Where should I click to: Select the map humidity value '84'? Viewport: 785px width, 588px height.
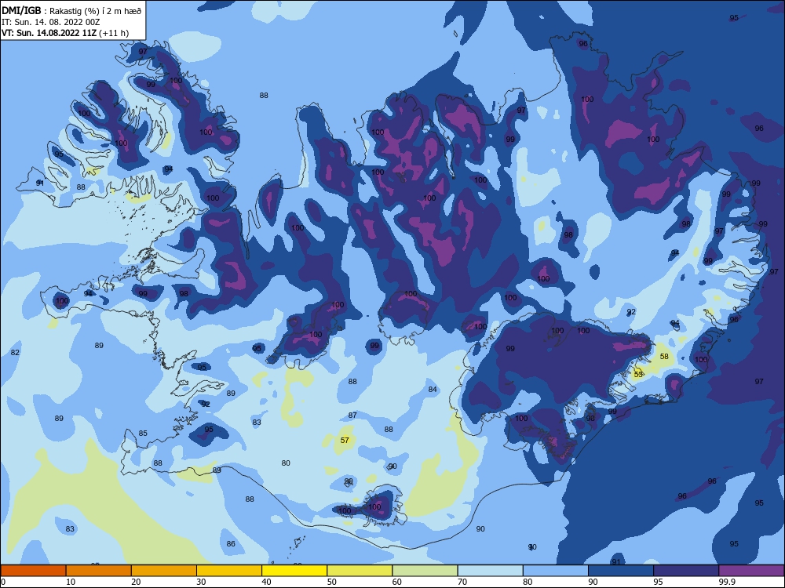(433, 389)
